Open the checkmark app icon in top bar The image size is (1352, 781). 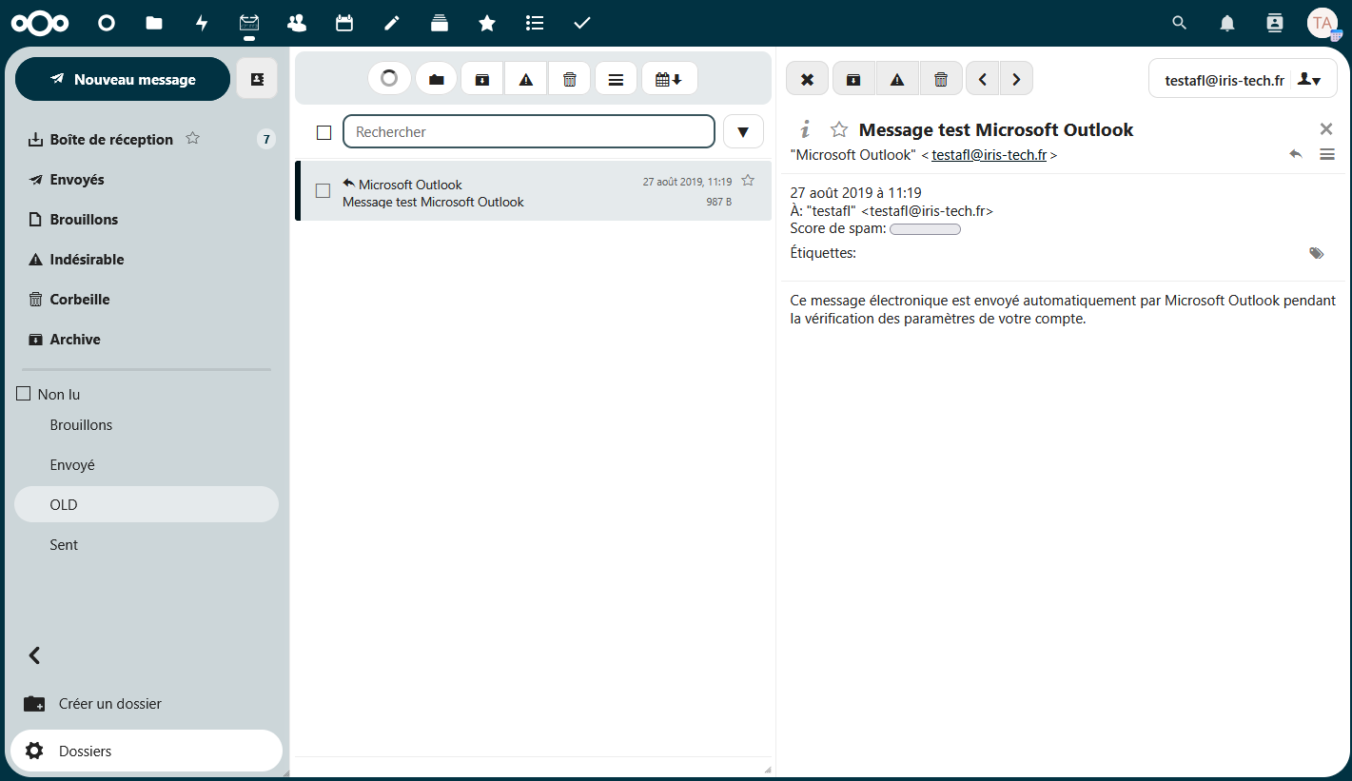point(582,23)
